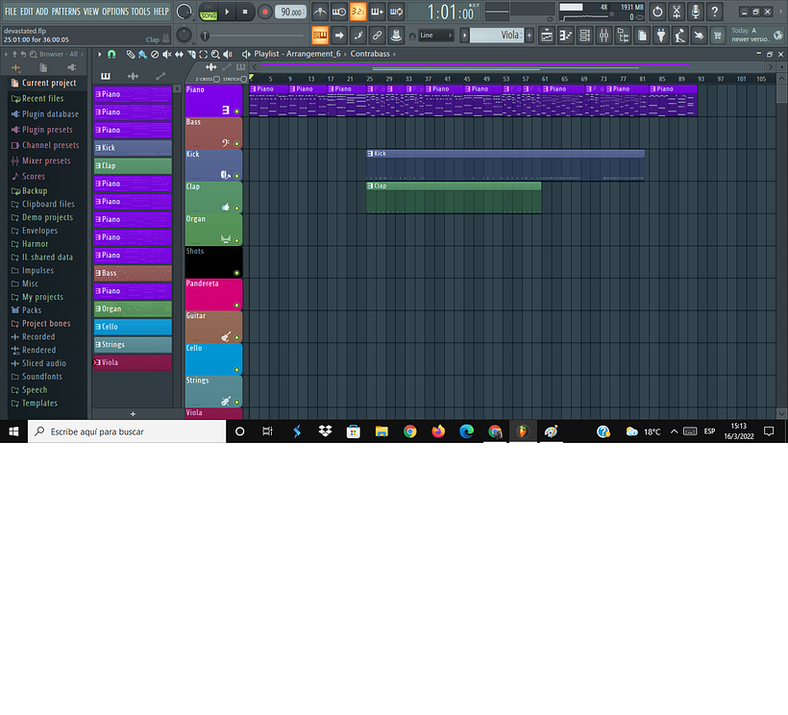788x715 pixels.
Task: Open the Line snap dropdown
Action: 435,36
